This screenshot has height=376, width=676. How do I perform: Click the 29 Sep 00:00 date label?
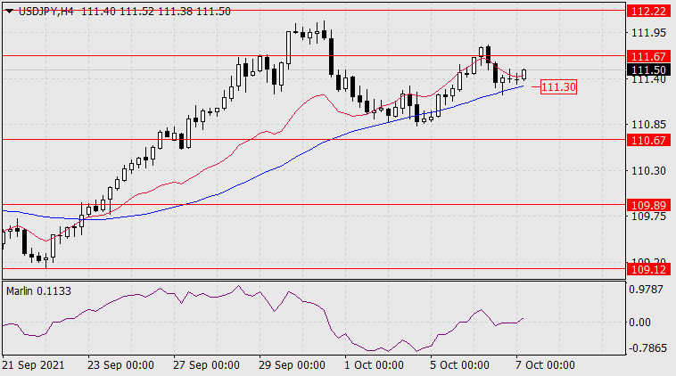click(292, 365)
